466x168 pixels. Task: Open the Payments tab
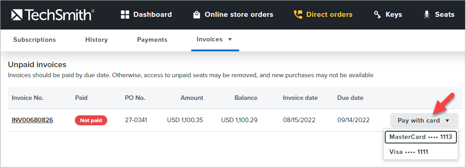[x=152, y=40]
